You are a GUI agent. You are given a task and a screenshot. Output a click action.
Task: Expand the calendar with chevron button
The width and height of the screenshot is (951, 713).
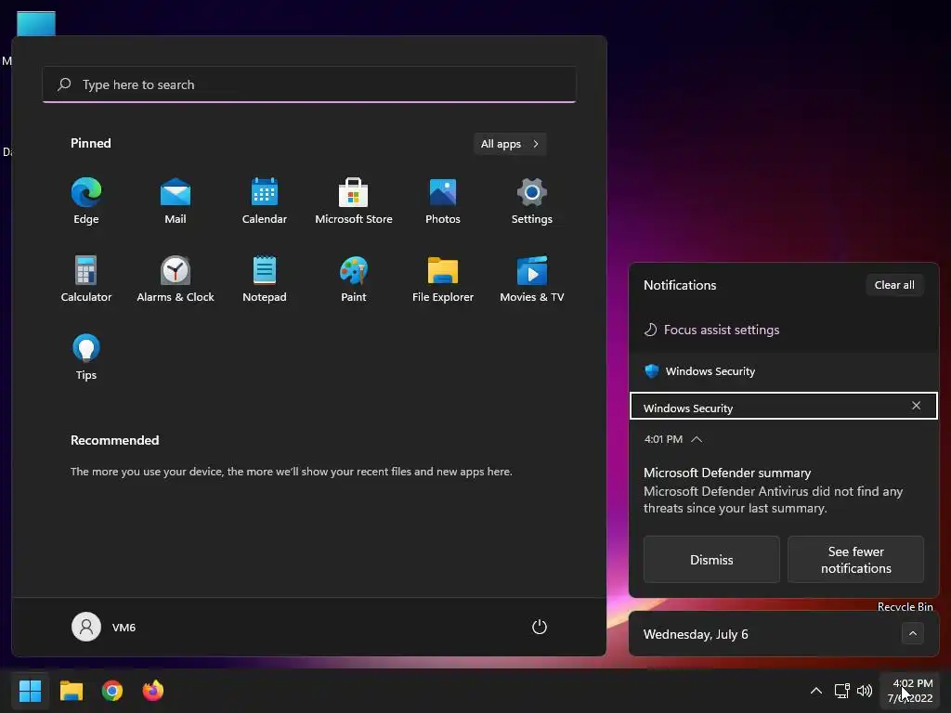point(913,633)
